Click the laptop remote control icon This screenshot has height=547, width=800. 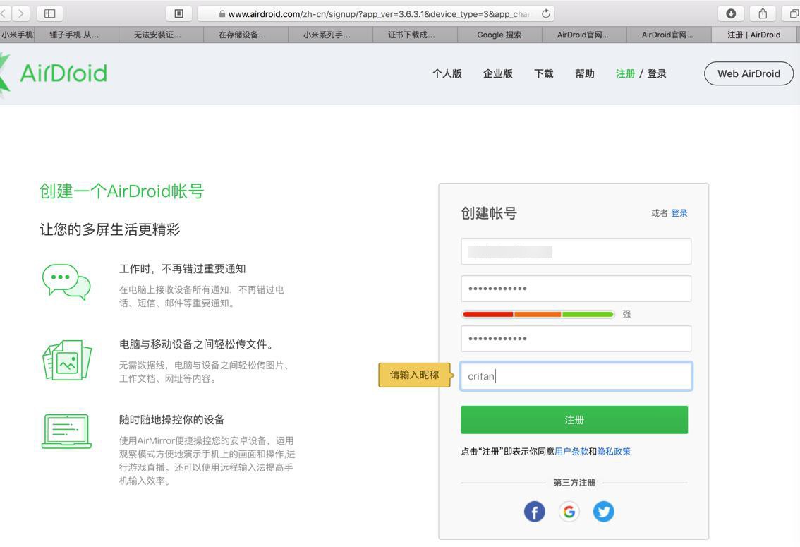tap(66, 431)
